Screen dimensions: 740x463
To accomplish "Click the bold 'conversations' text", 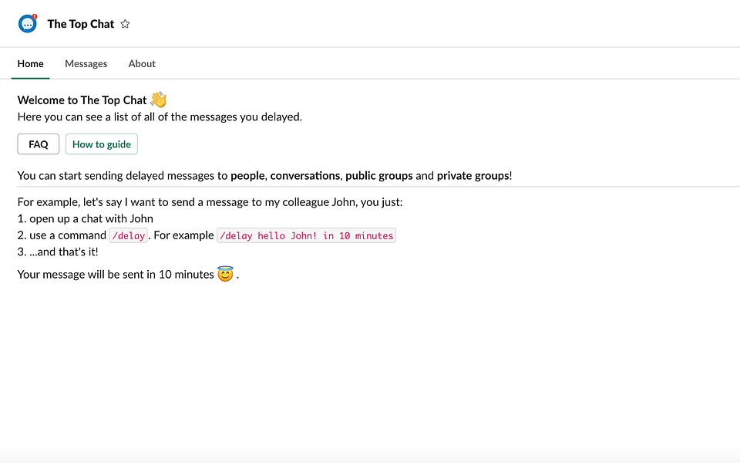I will pos(305,175).
